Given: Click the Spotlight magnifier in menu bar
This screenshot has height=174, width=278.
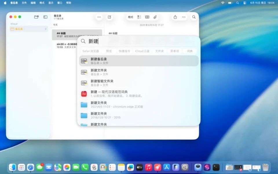Looking at the screenshot, I should pos(237,3).
